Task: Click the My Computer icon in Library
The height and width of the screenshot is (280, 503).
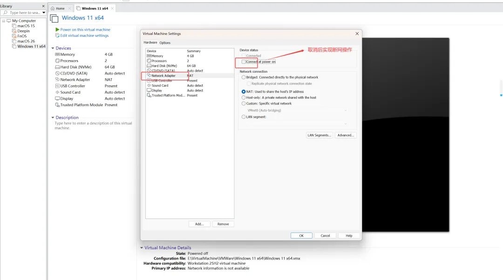Action: [x=9, y=20]
